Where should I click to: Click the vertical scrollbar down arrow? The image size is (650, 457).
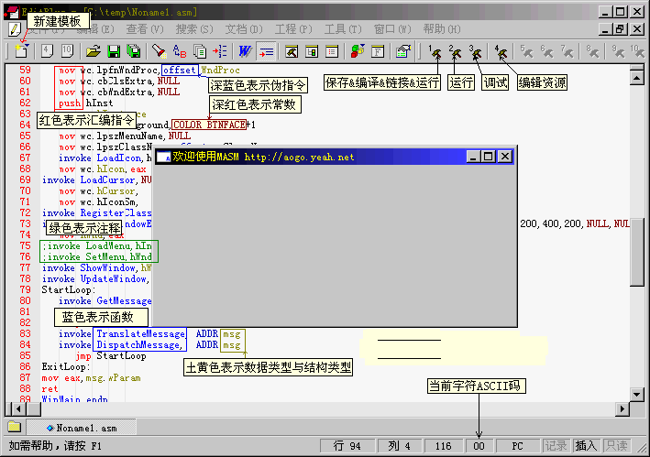click(637, 395)
